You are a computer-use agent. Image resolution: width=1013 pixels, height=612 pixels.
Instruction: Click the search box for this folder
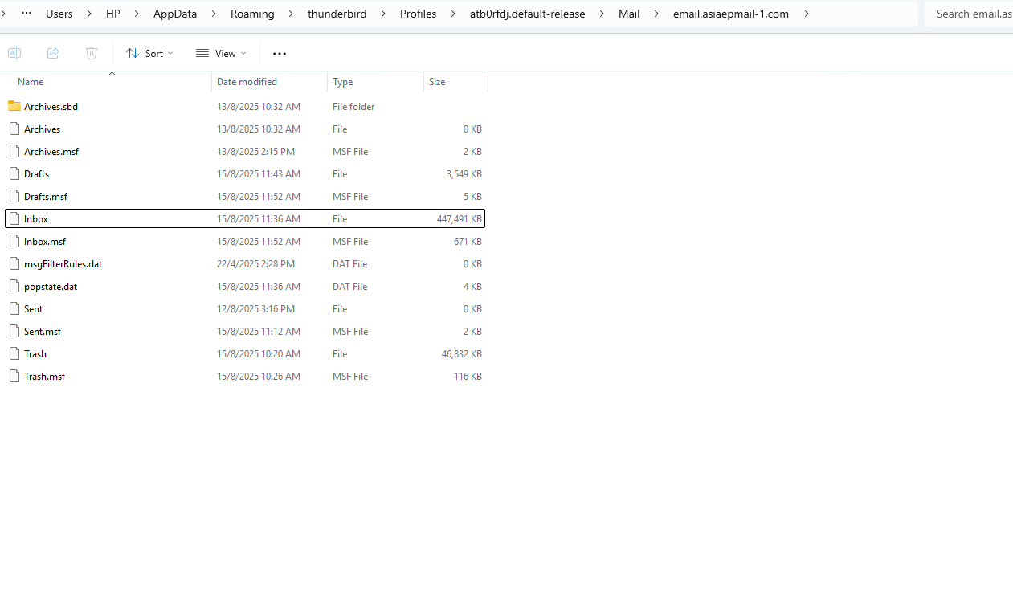(x=969, y=14)
